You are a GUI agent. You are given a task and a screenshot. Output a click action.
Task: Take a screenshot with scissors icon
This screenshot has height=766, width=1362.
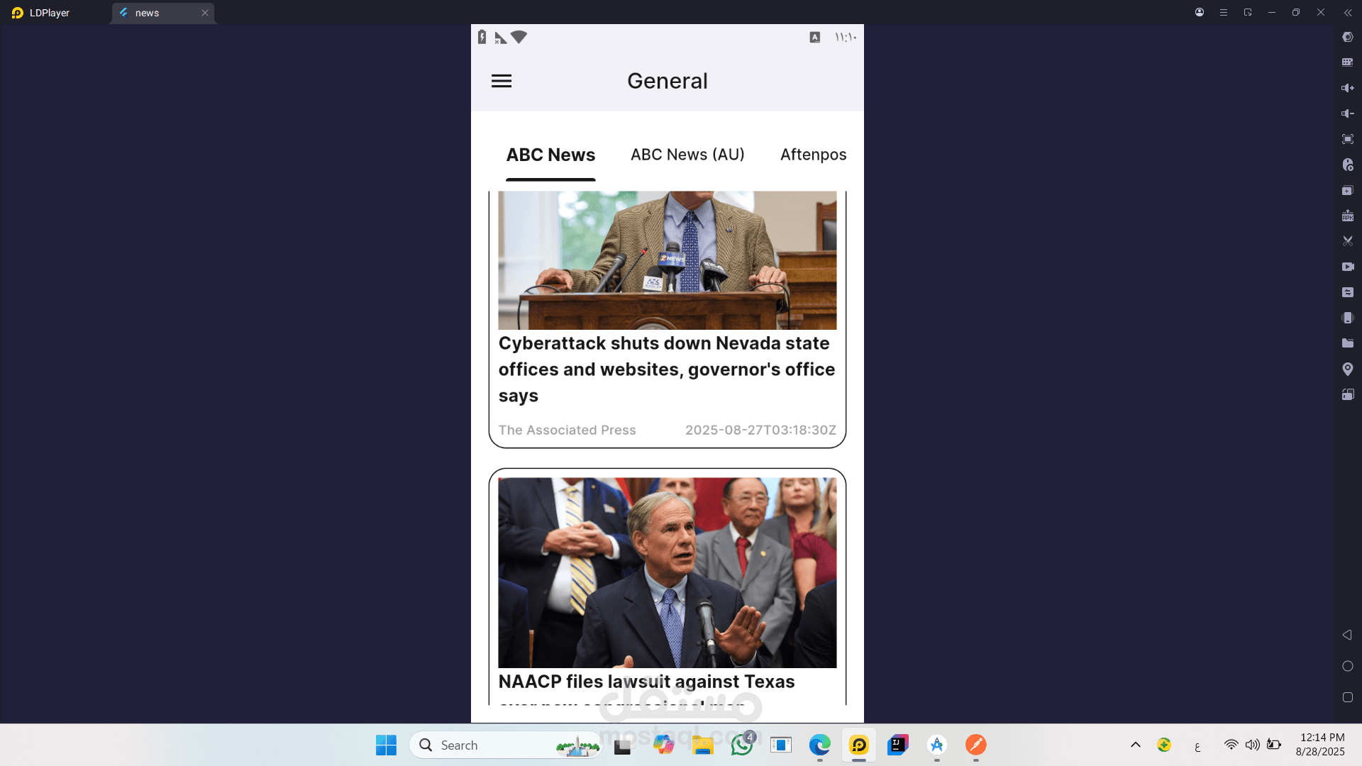[x=1348, y=241]
